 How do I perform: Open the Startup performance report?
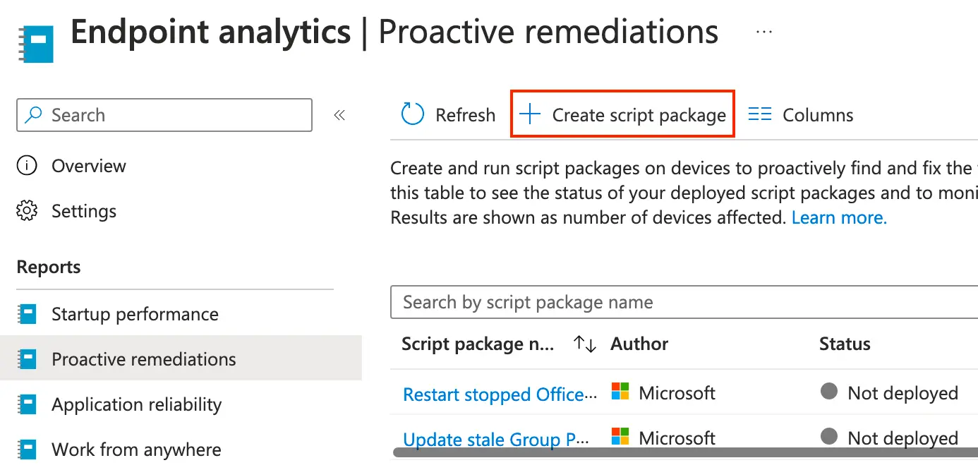point(135,314)
